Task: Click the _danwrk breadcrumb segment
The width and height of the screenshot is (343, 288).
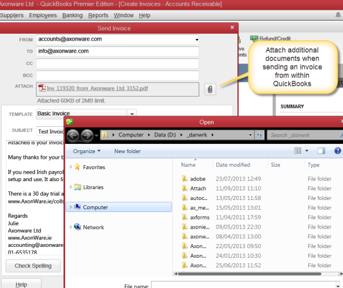Action: coord(197,135)
